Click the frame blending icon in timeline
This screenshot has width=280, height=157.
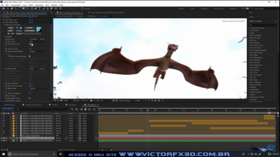click(85, 109)
